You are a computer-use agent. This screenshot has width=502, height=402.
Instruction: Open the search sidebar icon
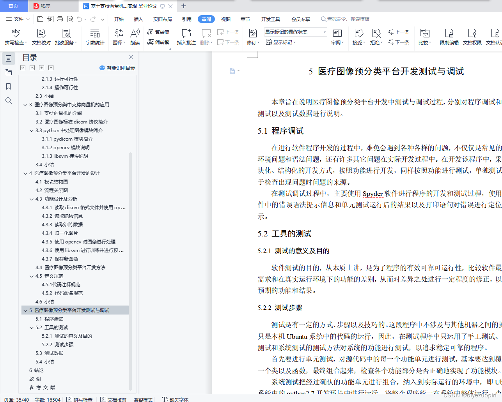(9, 100)
